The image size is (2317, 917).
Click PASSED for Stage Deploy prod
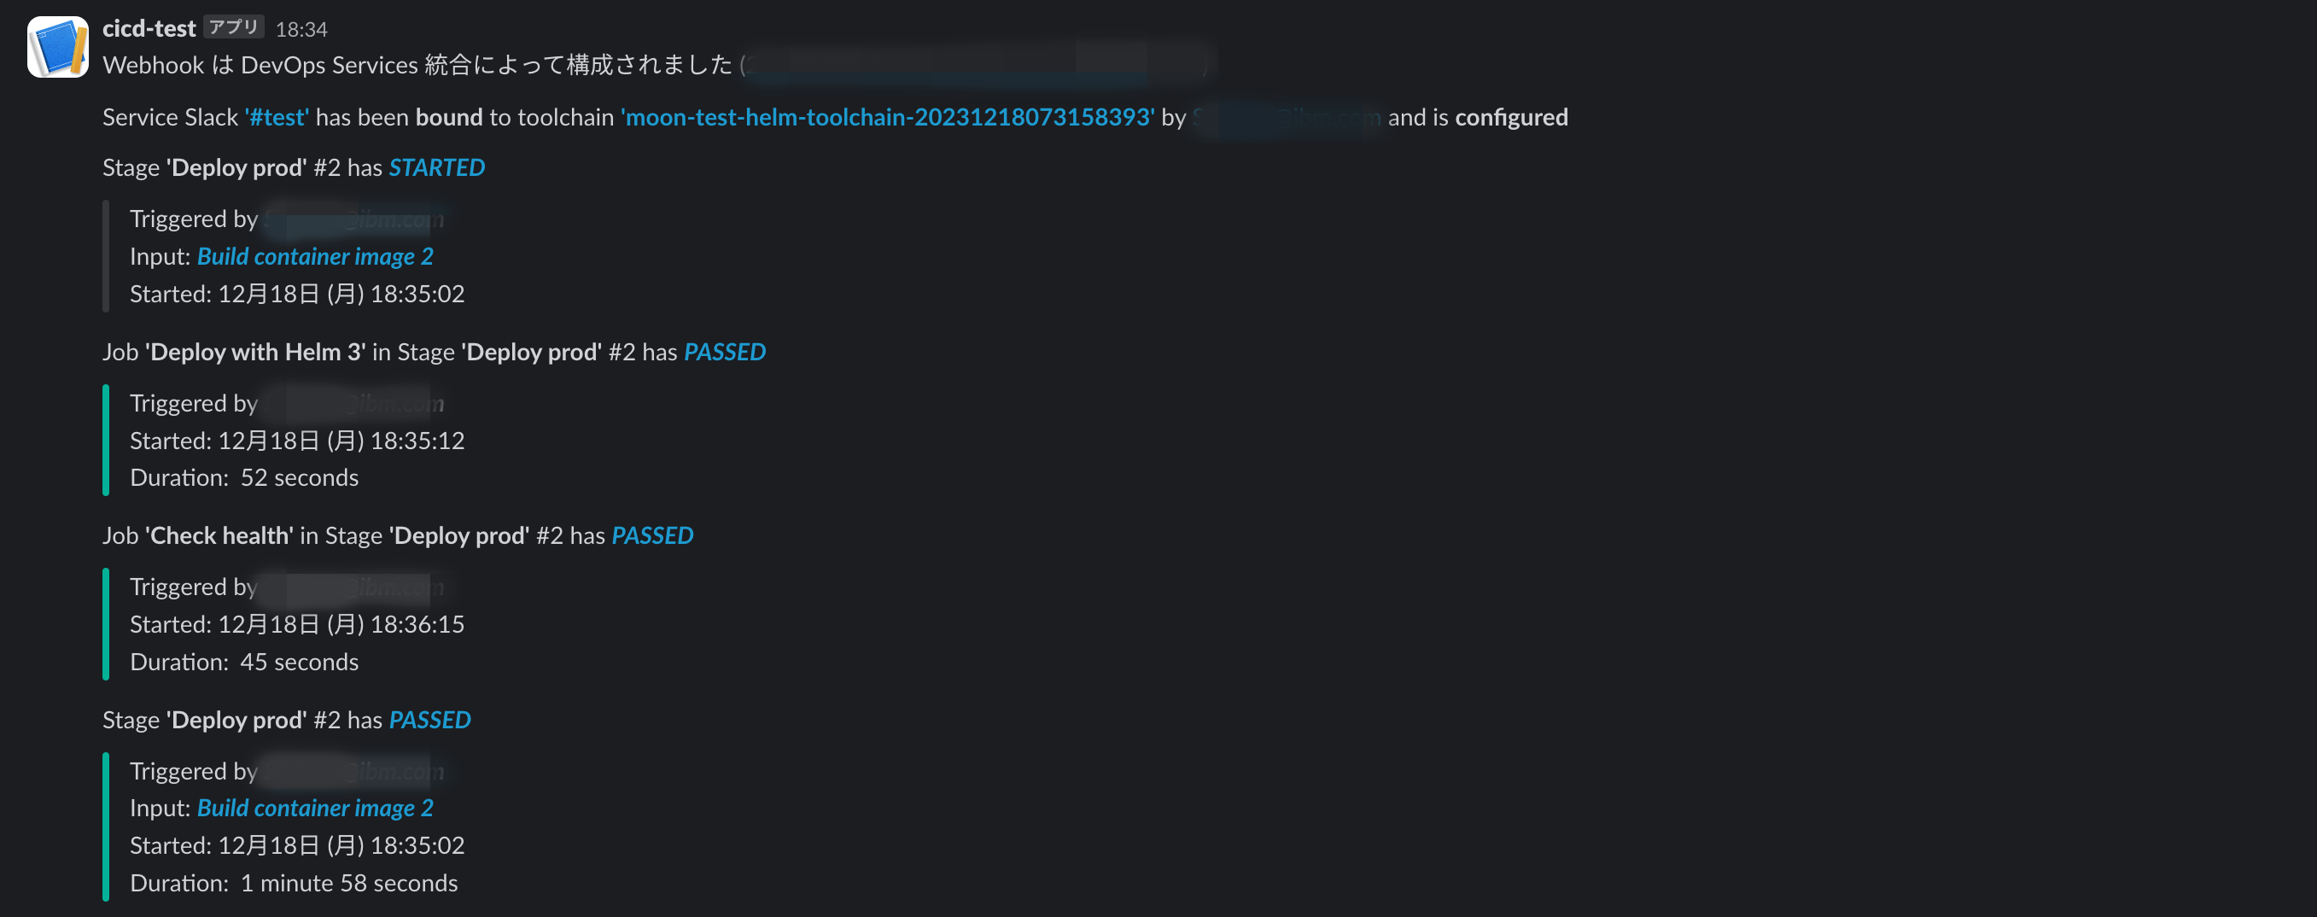coord(429,720)
